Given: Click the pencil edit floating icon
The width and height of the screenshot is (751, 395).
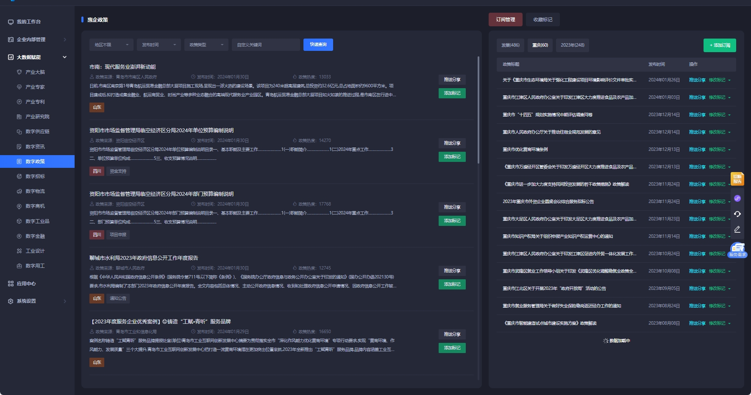Looking at the screenshot, I should 737,229.
